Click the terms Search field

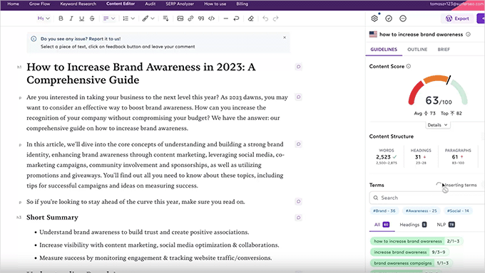click(x=427, y=198)
